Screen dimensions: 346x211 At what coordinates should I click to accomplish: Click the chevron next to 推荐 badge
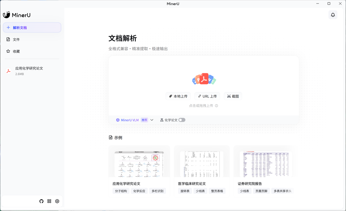[152, 120]
